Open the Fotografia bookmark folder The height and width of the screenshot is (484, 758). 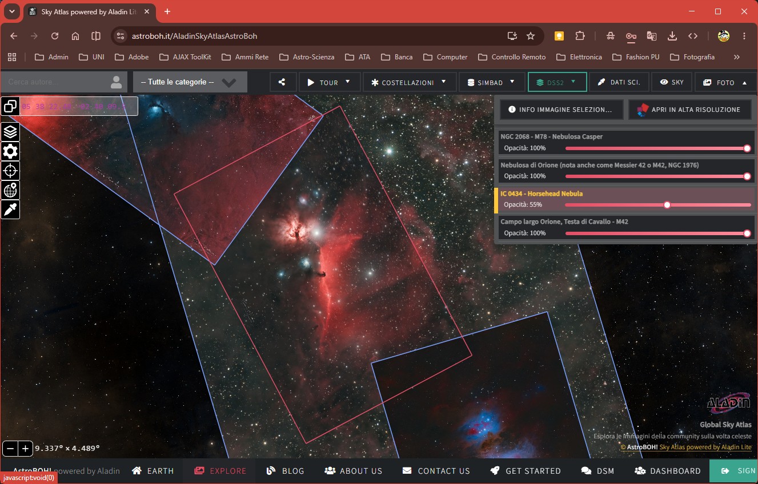click(x=692, y=57)
